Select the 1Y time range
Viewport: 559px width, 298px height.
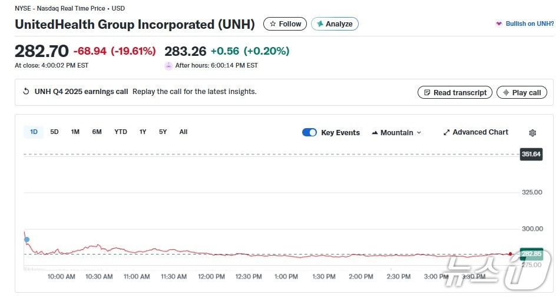click(x=143, y=132)
